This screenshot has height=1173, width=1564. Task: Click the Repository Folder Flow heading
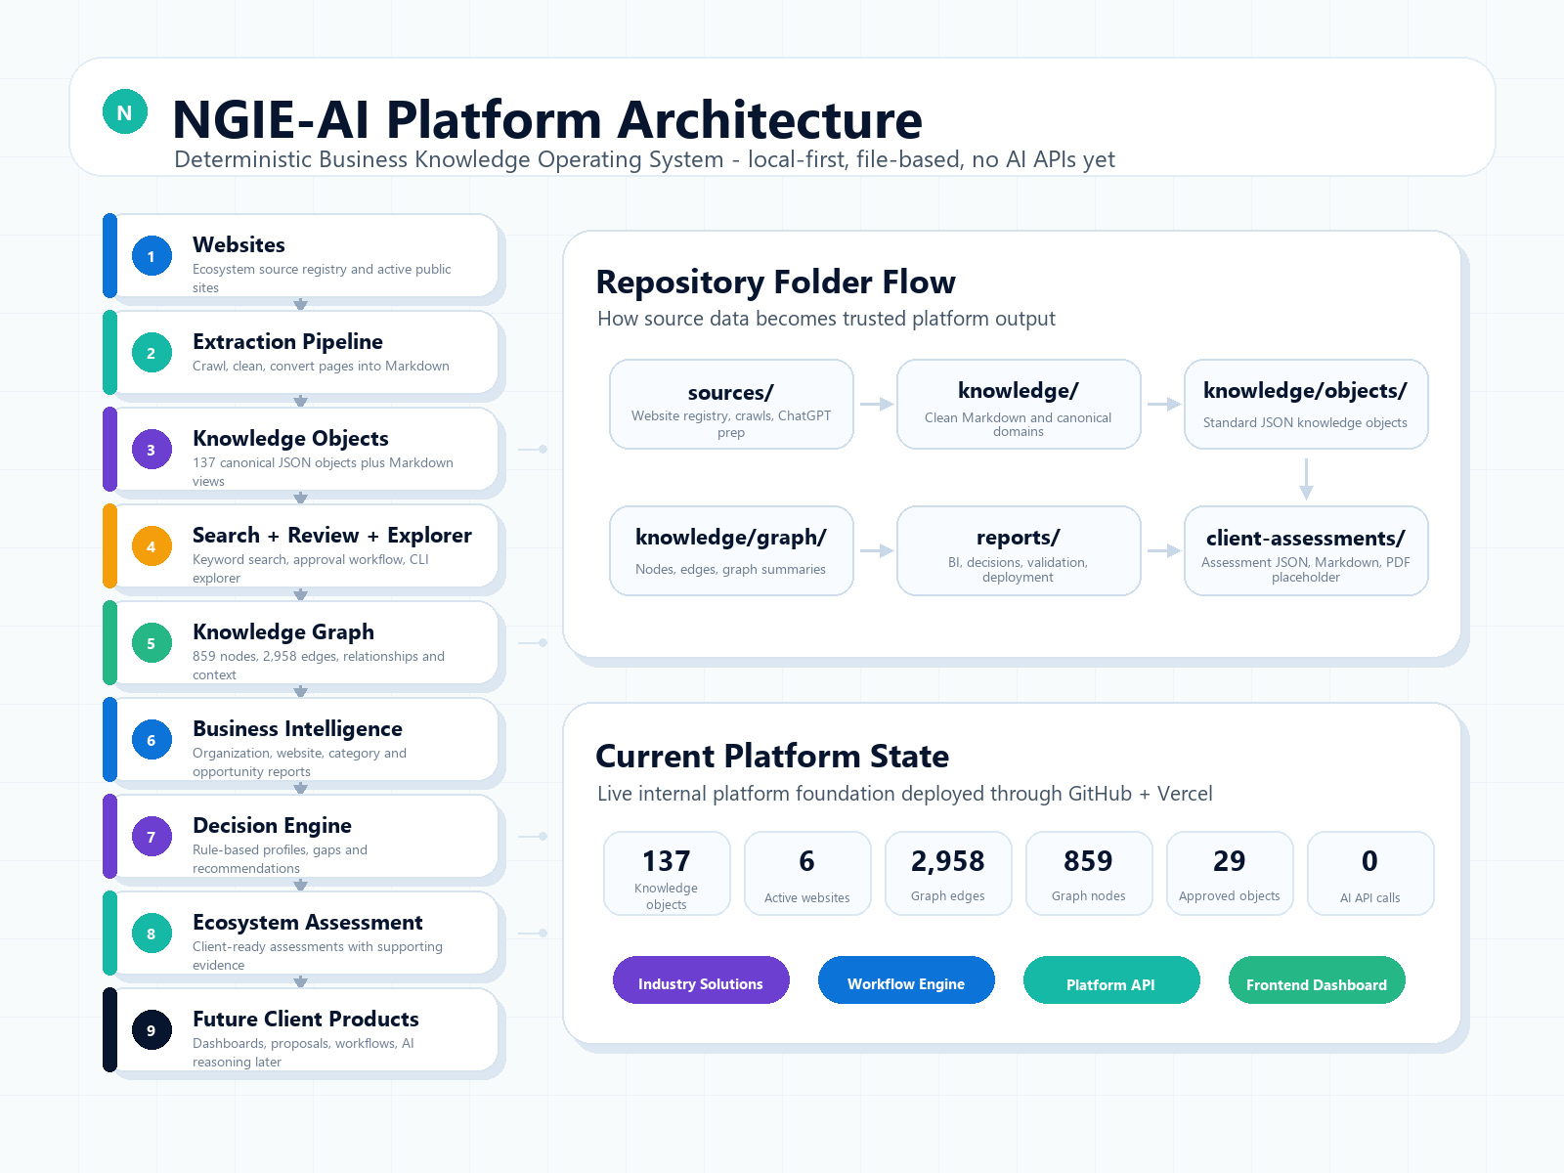click(x=776, y=282)
